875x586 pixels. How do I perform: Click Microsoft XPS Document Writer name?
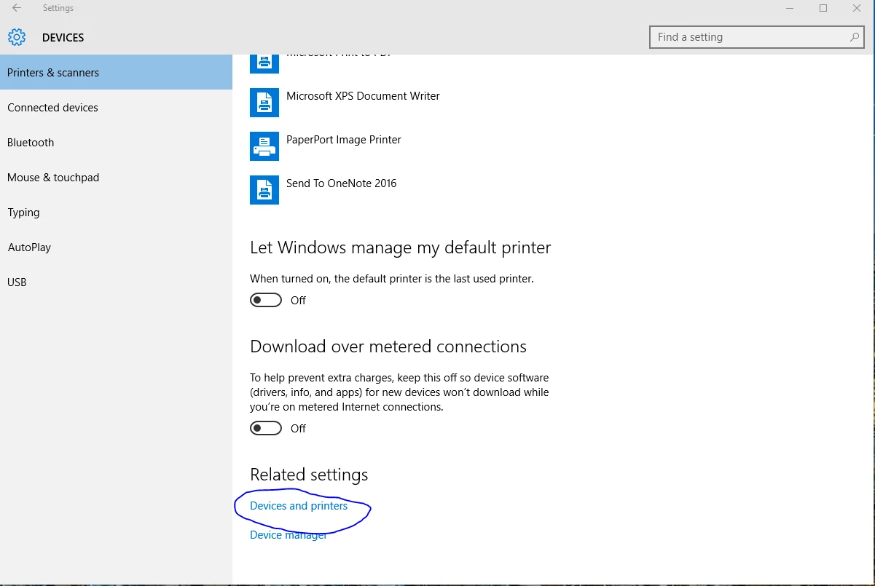[x=363, y=96]
